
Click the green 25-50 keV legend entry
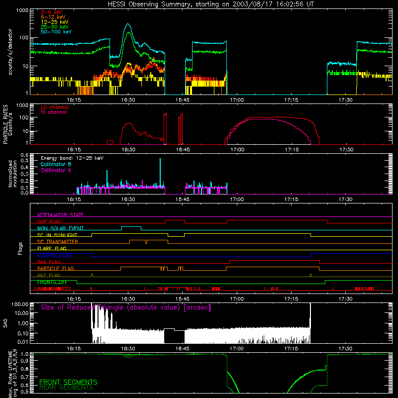(55, 27)
